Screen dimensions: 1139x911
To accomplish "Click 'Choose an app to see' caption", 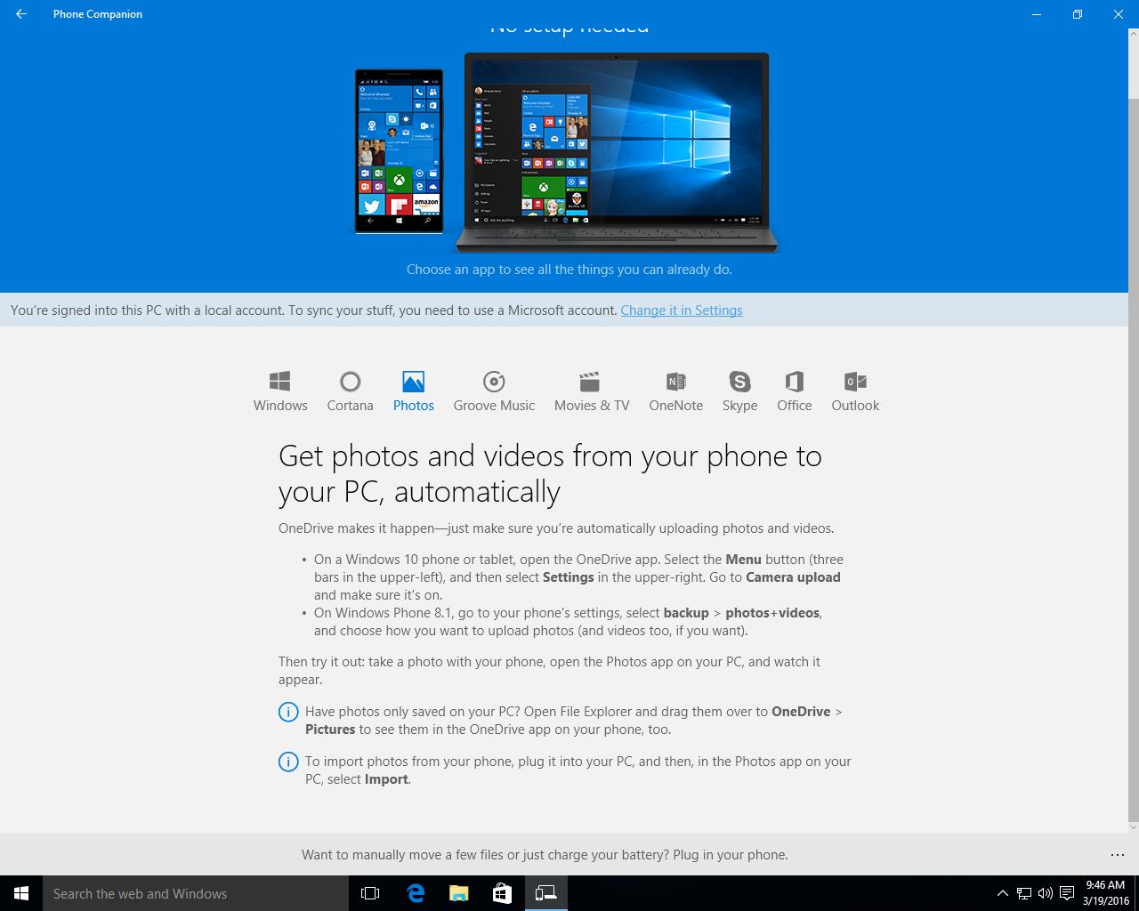I will tap(569, 270).
